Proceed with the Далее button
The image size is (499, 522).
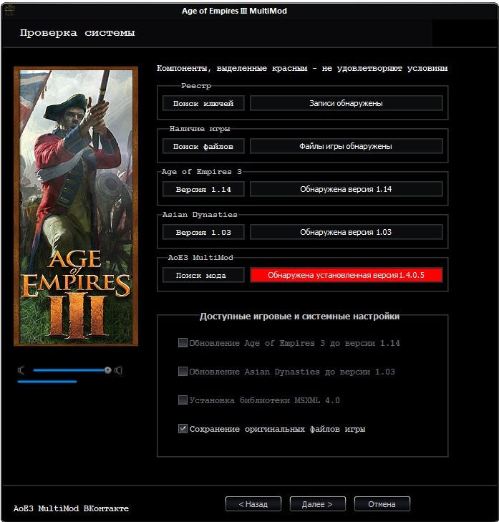[x=318, y=504]
